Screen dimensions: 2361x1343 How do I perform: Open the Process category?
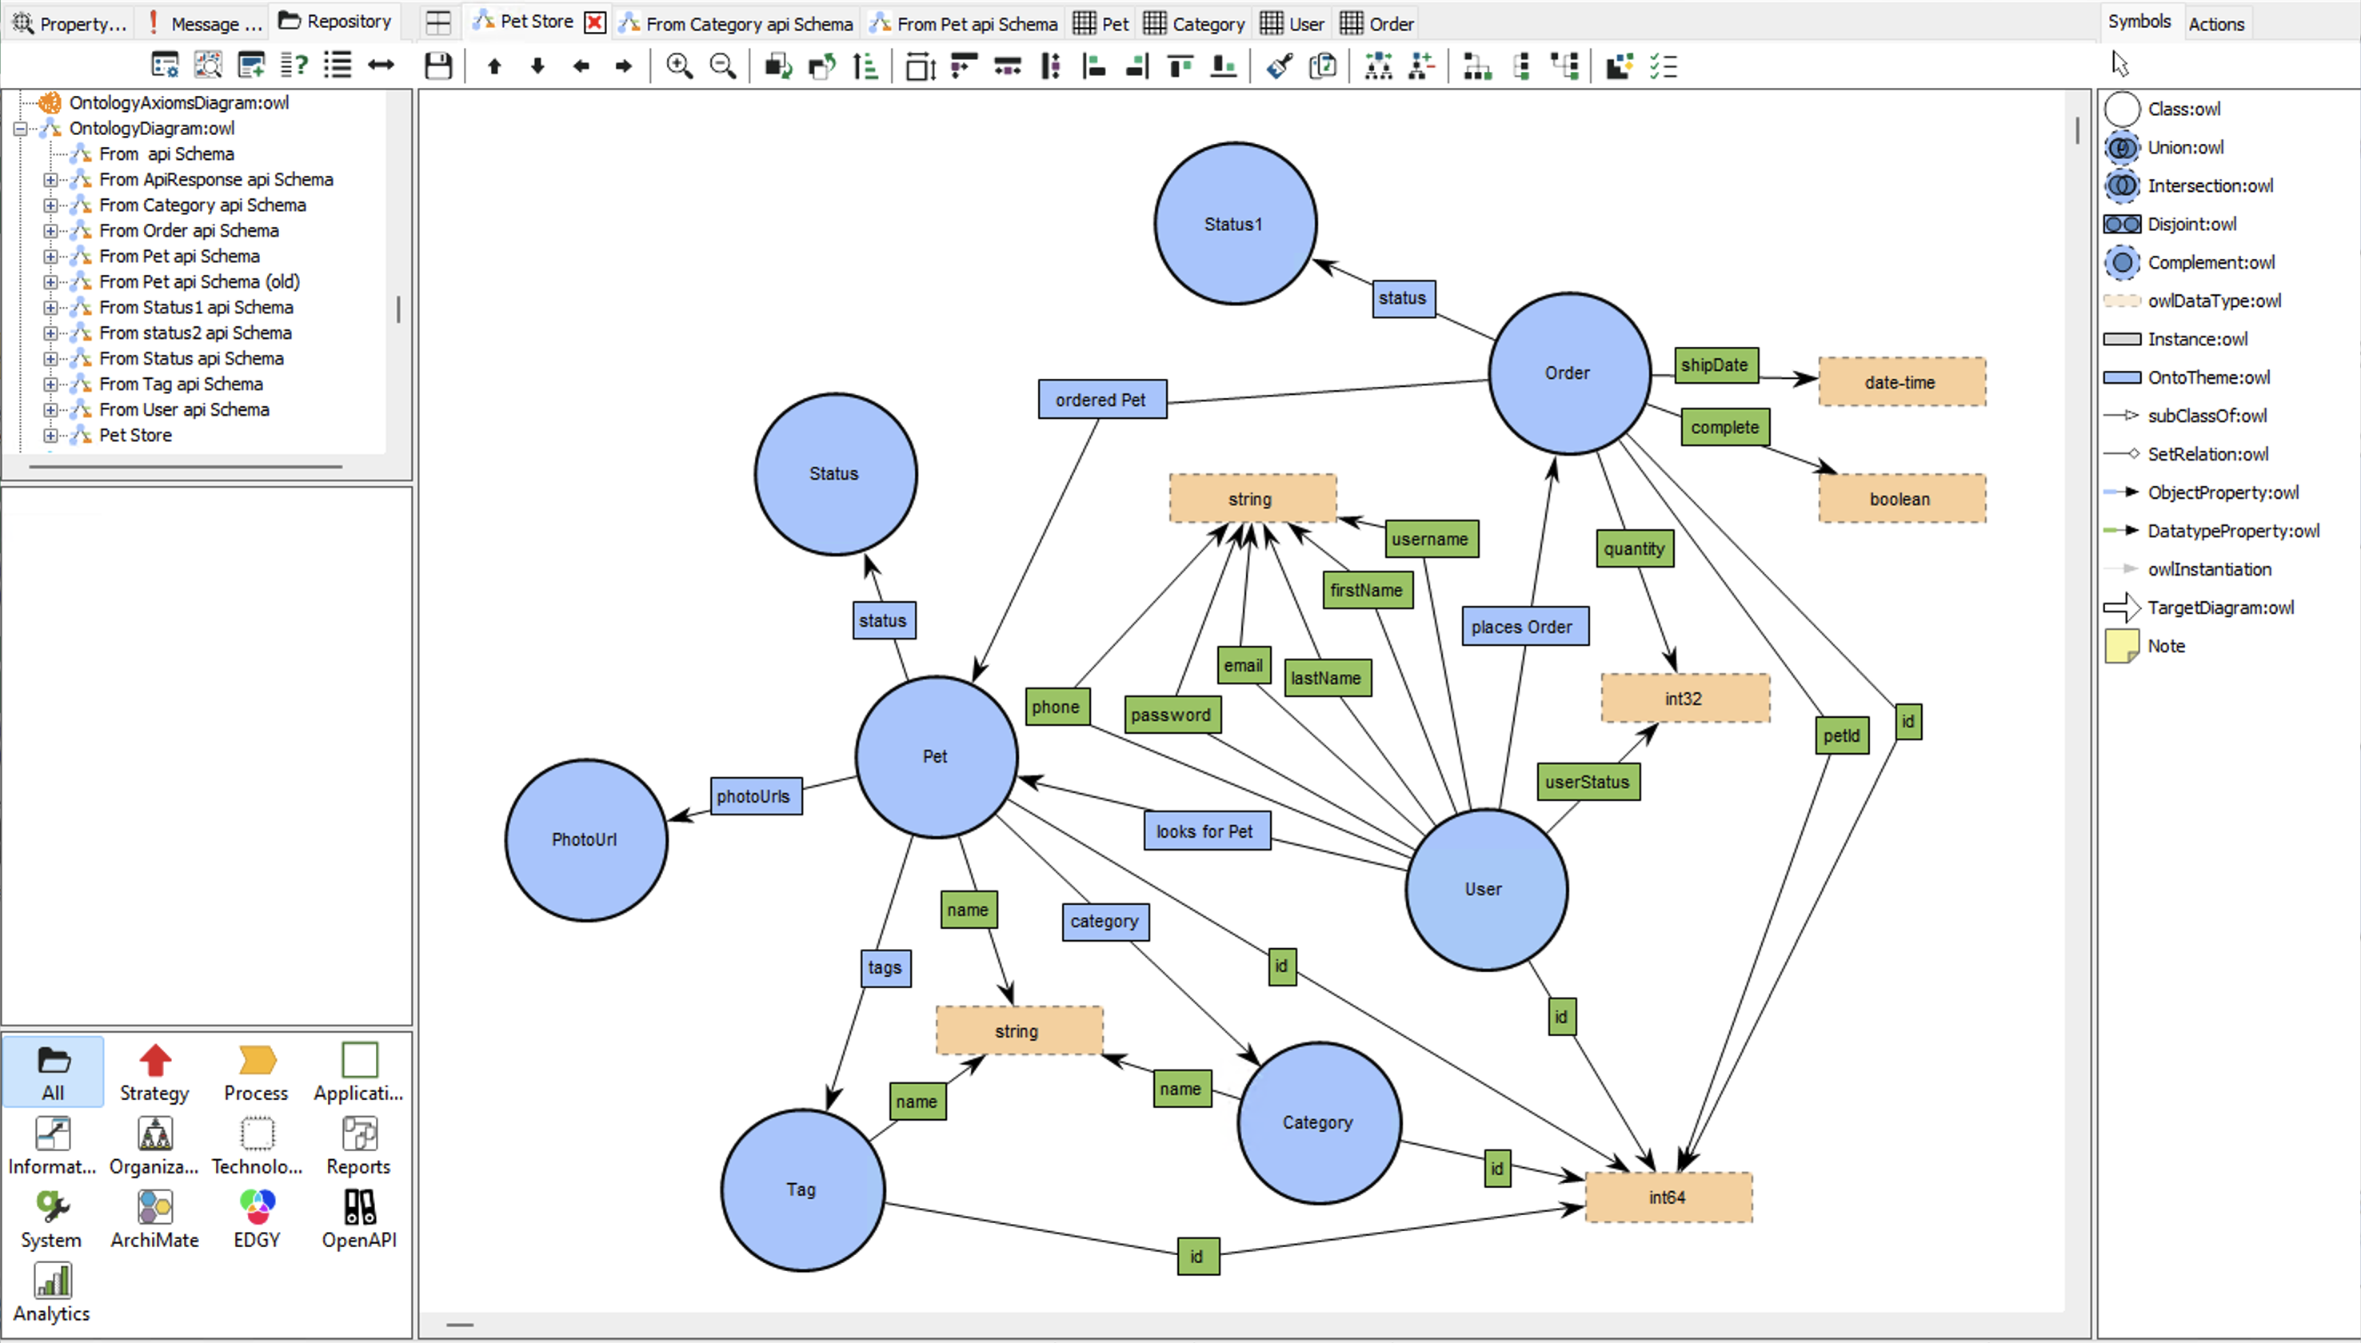pyautogui.click(x=257, y=1072)
